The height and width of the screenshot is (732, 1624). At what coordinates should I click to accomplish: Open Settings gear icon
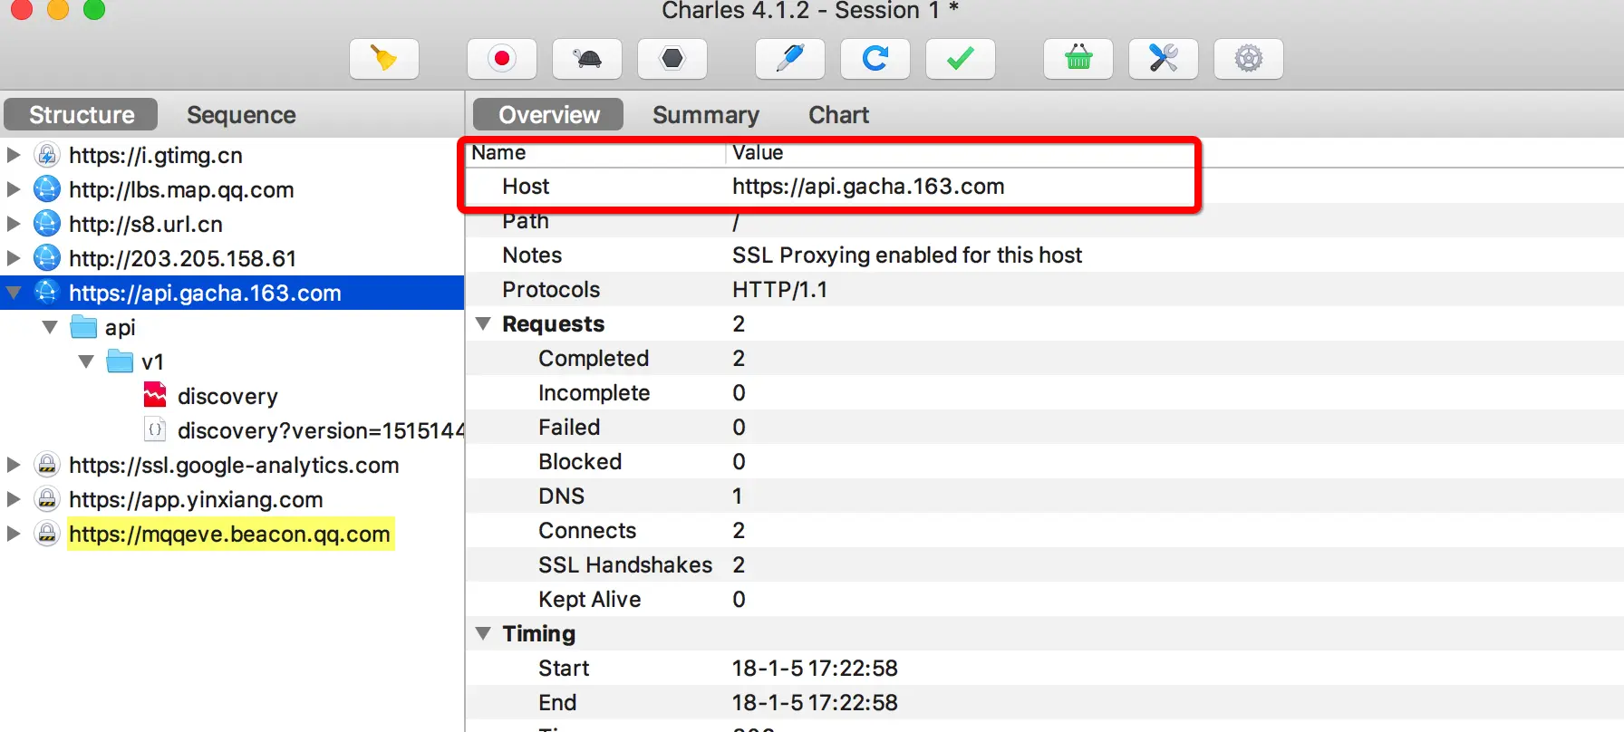pyautogui.click(x=1249, y=59)
